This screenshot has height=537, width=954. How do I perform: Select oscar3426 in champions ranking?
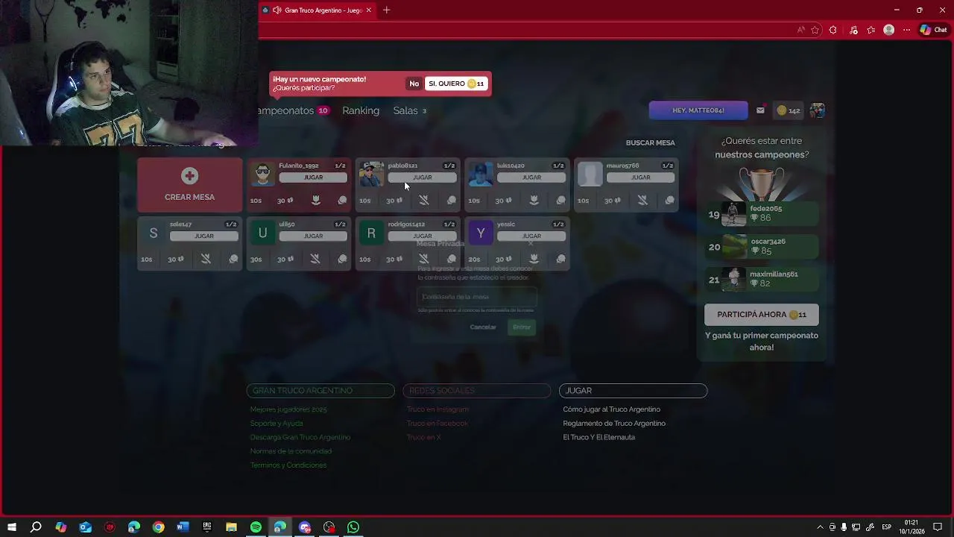762,247
